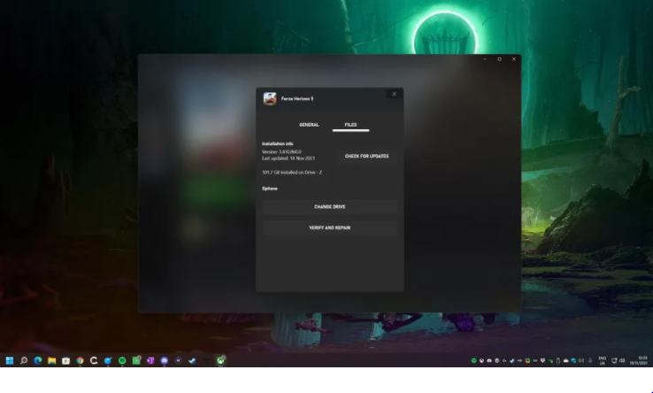
Task: Click Xbox icon in system tray
Action: 481,360
